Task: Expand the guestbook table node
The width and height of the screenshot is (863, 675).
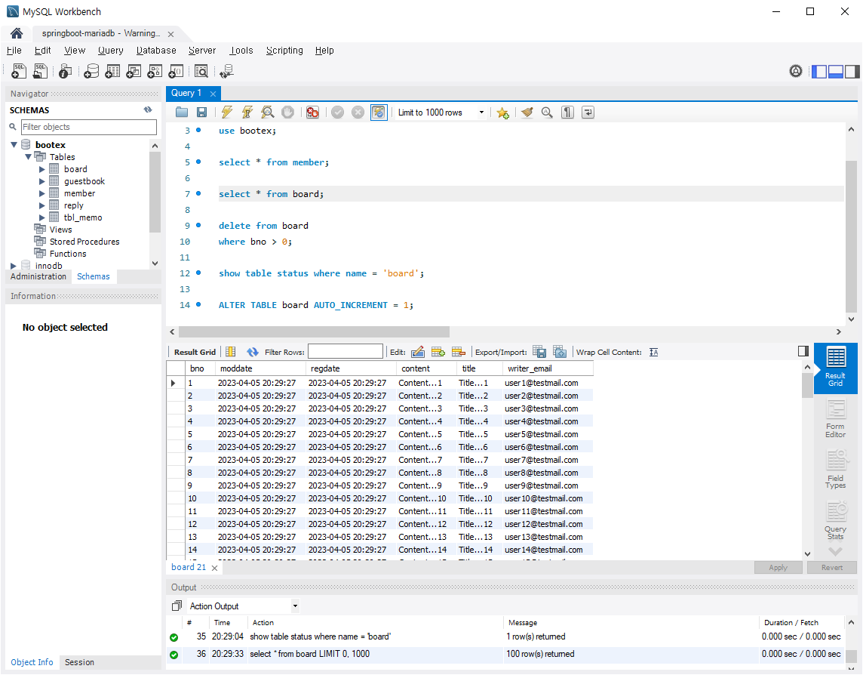Action: click(41, 181)
